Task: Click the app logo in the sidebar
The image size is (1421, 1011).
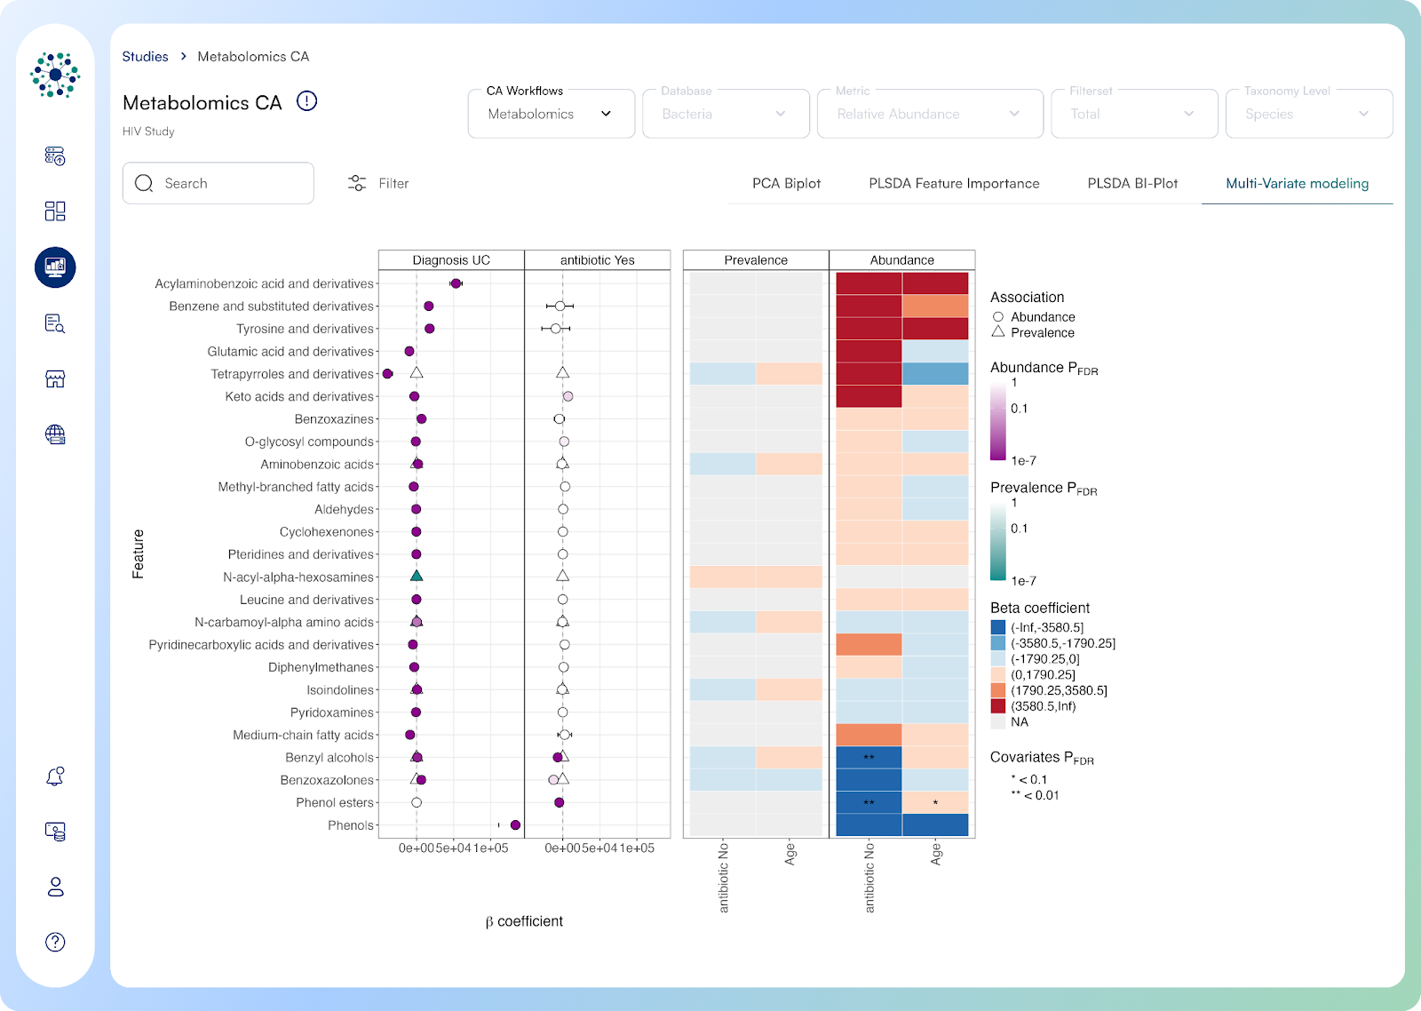Action: (55, 75)
